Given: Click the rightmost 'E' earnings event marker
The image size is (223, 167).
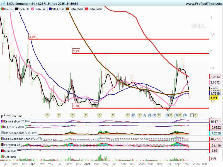Looking at the screenshot, I should pyautogui.click(x=196, y=115).
